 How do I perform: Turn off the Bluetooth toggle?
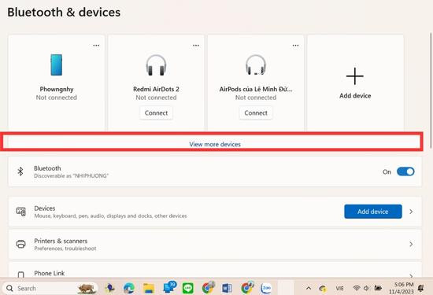[405, 171]
